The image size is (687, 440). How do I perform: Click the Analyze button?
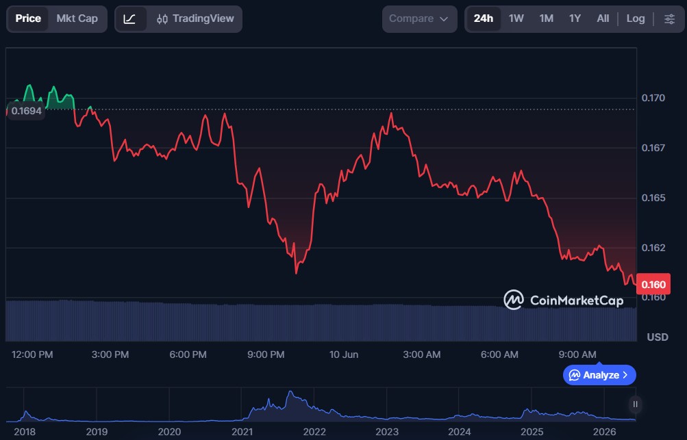click(x=599, y=375)
